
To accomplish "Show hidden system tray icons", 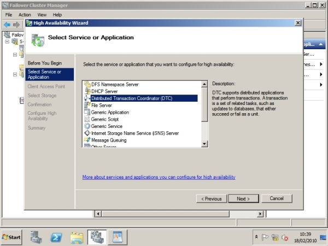I will pos(256,237).
